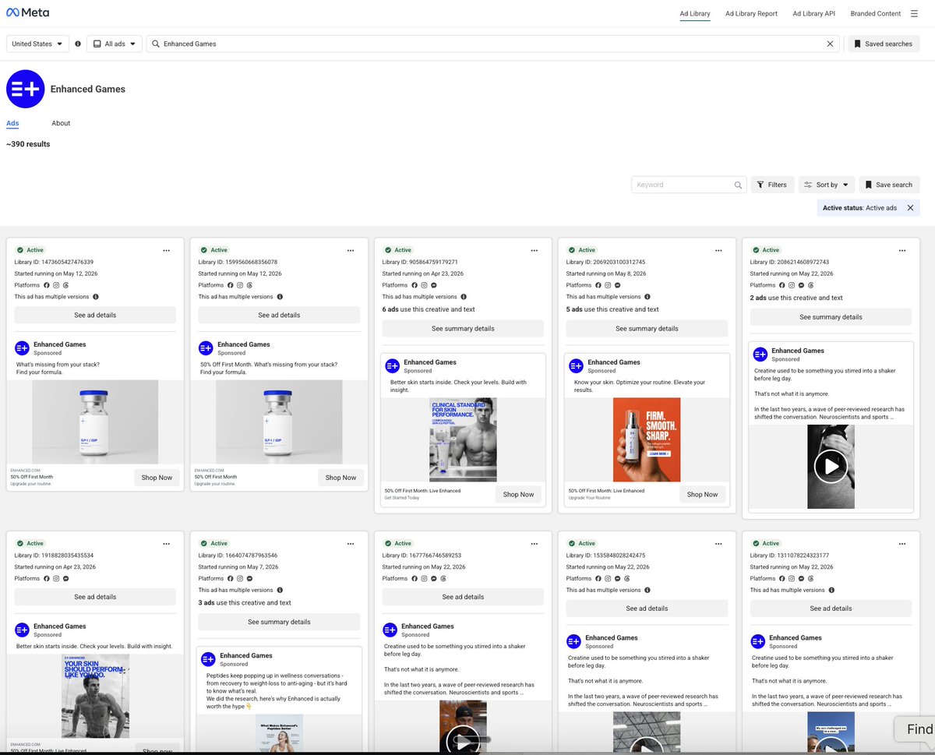Click Shop Now on the Clinical Standard skin ad
This screenshot has width=935, height=755.
pyautogui.click(x=518, y=494)
